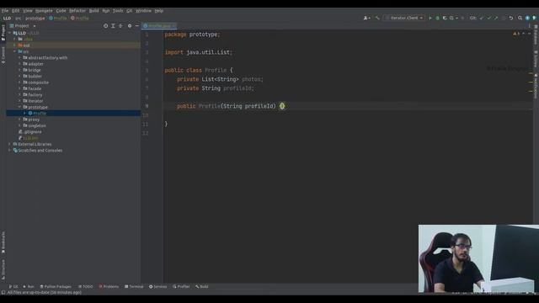539x303 pixels.
Task: Open the user account icon menu
Action: tap(366, 18)
